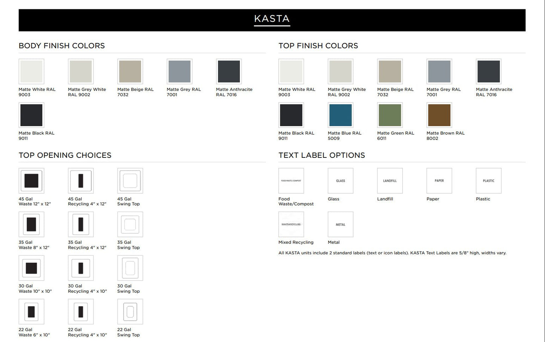Click the "All KASTA units include" footnote

[x=392, y=253]
